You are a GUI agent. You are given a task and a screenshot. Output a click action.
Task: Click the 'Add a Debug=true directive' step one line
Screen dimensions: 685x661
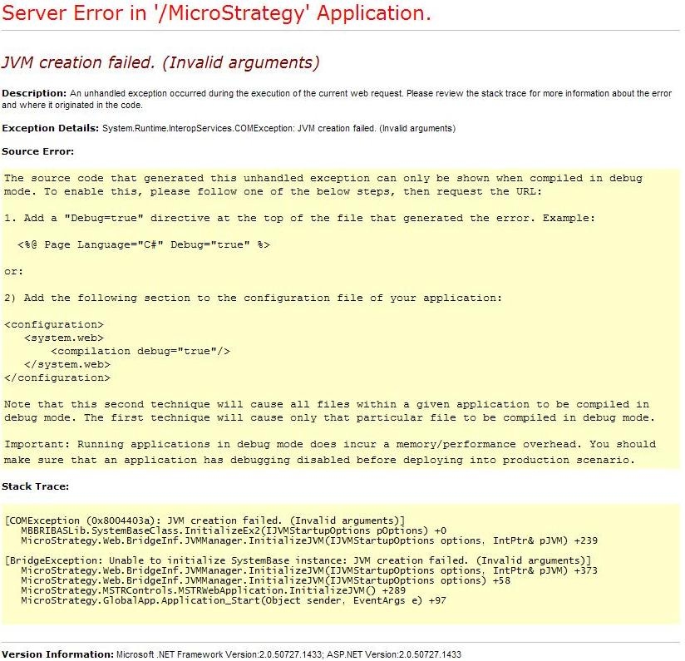[299, 218]
